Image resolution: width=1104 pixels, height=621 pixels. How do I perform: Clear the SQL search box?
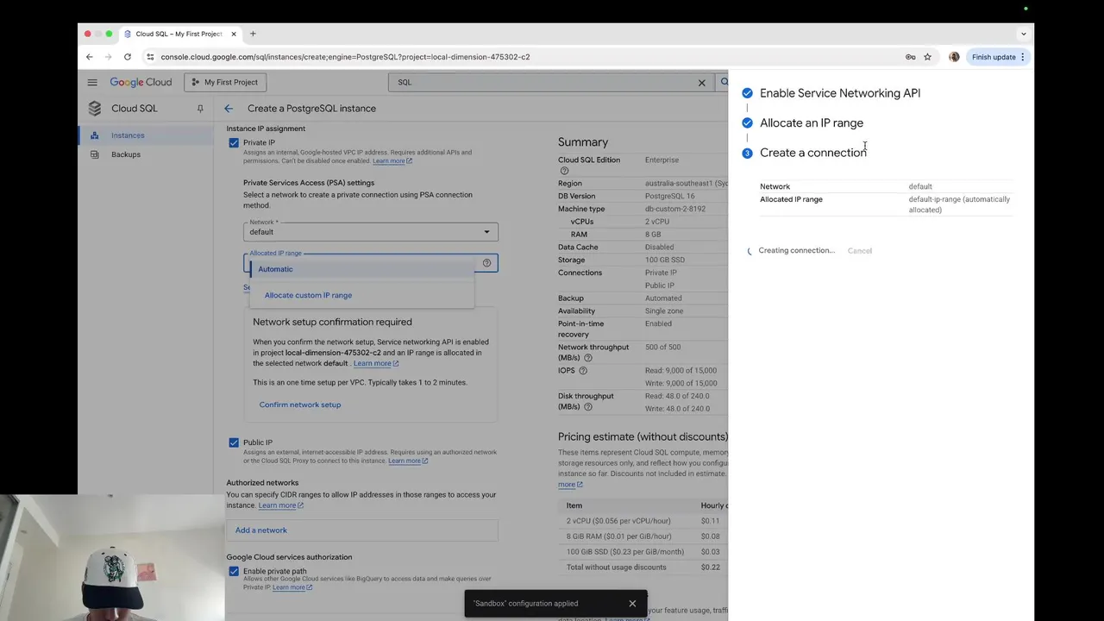point(701,83)
